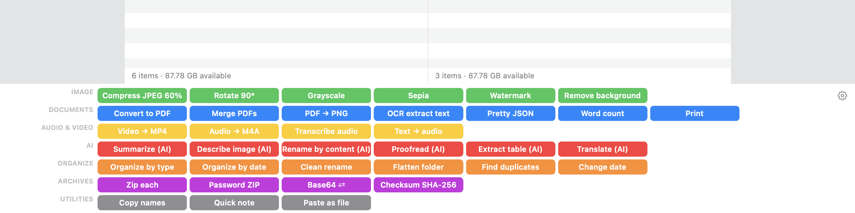
Task: Select the Paste as file button
Action: point(326,203)
